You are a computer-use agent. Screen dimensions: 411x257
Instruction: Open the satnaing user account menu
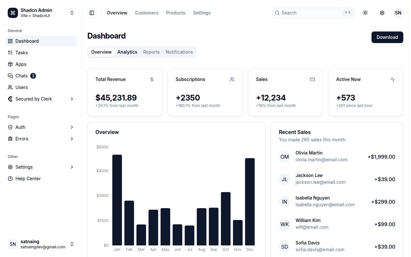coord(41,244)
